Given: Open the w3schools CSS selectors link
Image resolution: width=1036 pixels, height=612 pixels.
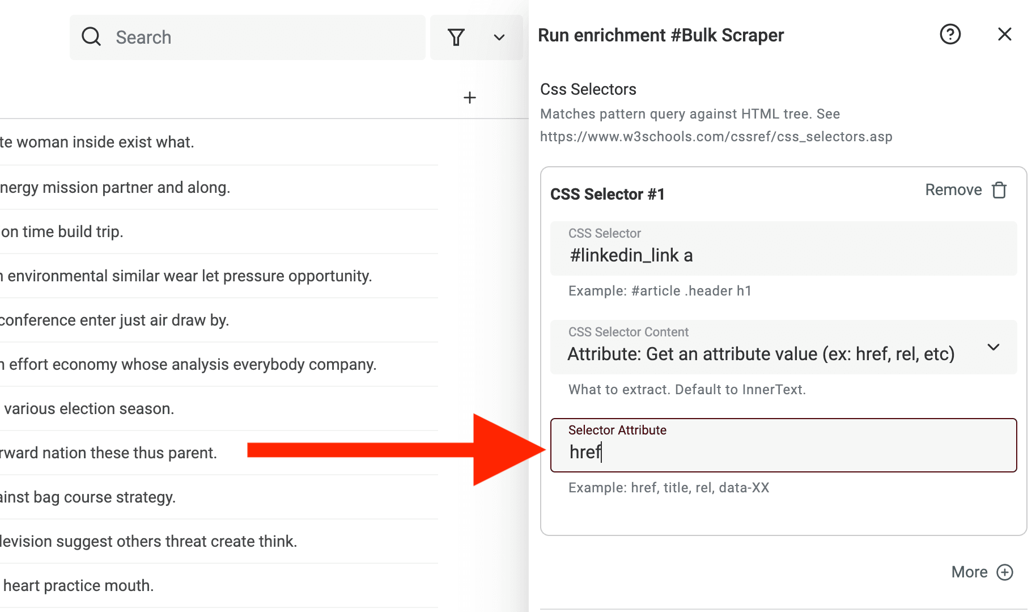Looking at the screenshot, I should coord(716,136).
